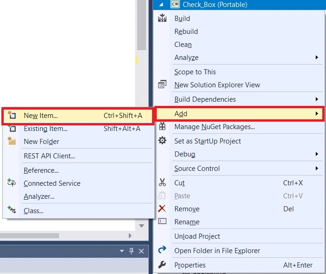Click the wrench Properties icon
Screen dimensions: 326x274
(162, 265)
